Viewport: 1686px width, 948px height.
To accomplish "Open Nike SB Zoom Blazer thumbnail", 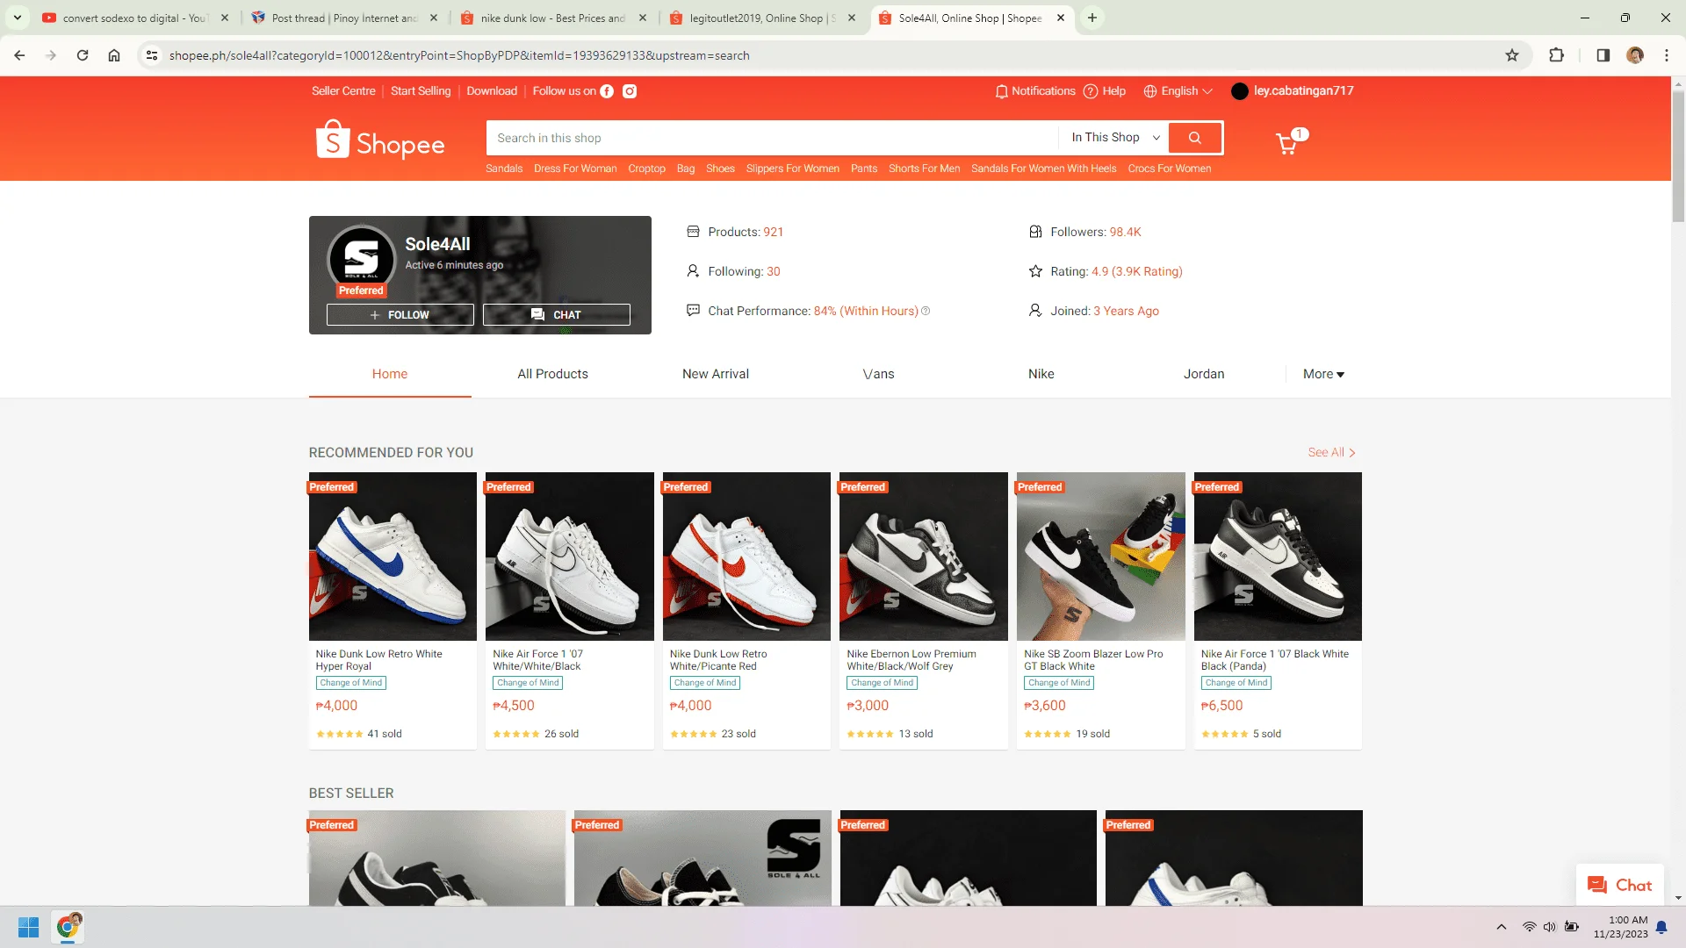I will (1101, 557).
